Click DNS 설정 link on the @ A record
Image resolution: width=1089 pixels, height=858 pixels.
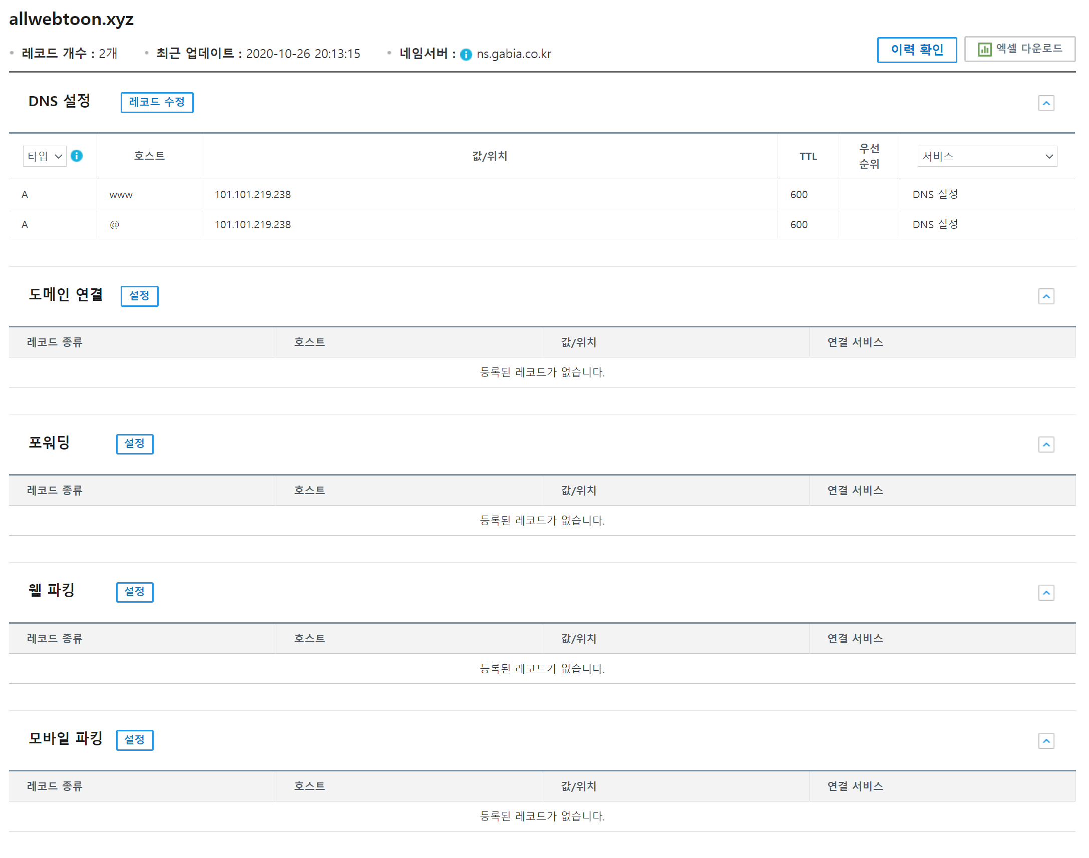pos(933,224)
